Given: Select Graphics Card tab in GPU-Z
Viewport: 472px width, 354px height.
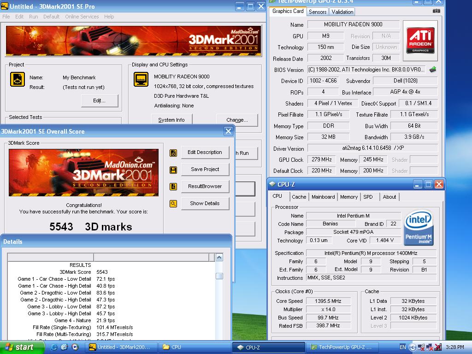Looking at the screenshot, I should pyautogui.click(x=288, y=11).
